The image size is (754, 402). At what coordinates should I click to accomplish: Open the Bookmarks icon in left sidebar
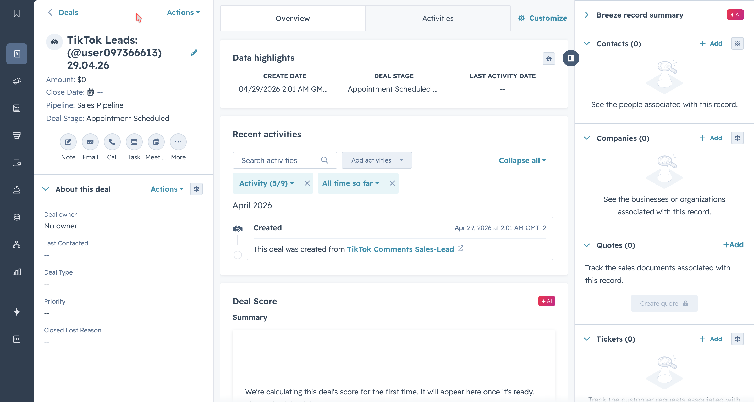tap(17, 13)
